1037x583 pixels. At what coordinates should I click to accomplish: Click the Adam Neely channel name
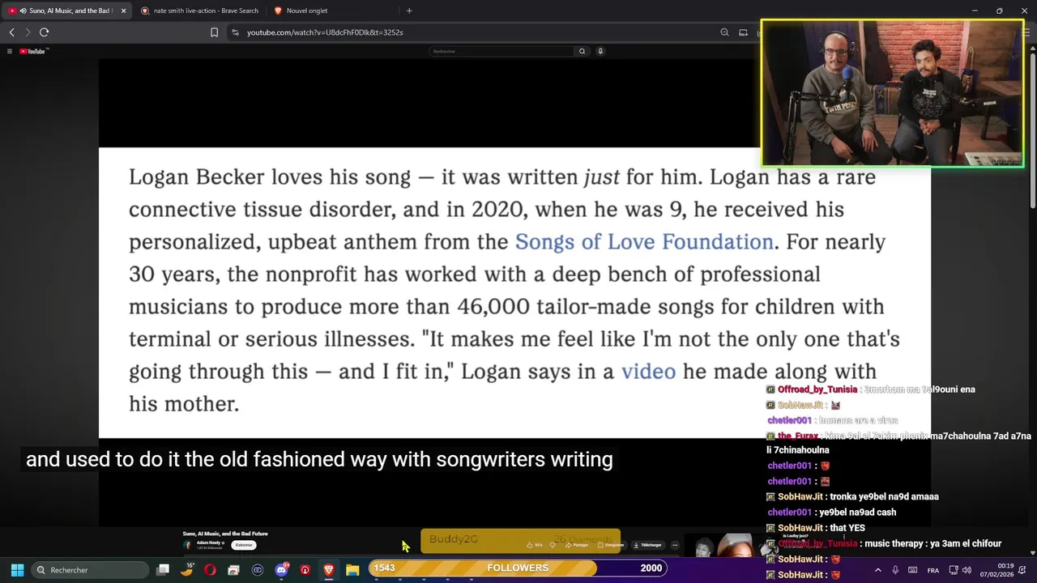(209, 543)
